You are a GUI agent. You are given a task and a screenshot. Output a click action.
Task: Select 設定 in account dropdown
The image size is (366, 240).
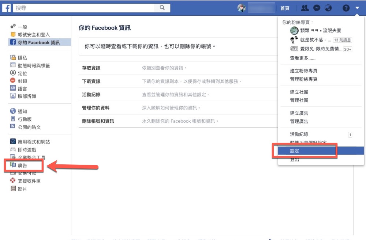tap(321, 151)
